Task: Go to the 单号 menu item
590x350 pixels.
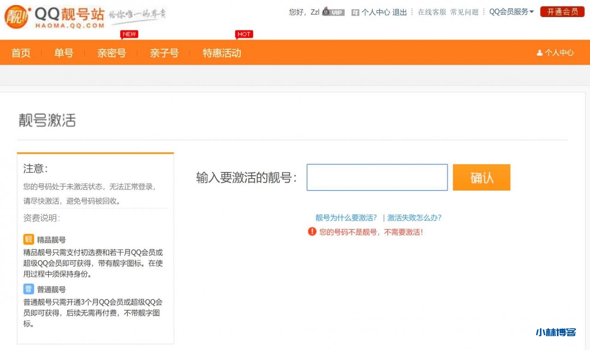Action: tap(64, 53)
